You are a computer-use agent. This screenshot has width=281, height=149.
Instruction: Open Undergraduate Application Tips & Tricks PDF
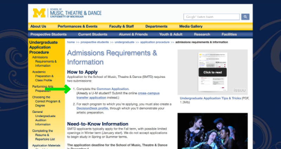(210, 98)
